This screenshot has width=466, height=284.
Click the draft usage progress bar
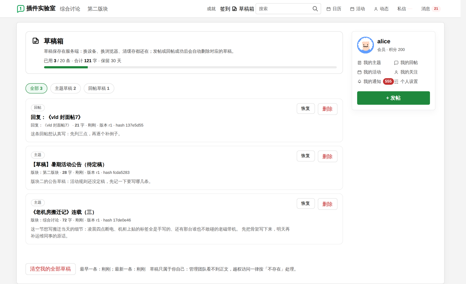190,67
